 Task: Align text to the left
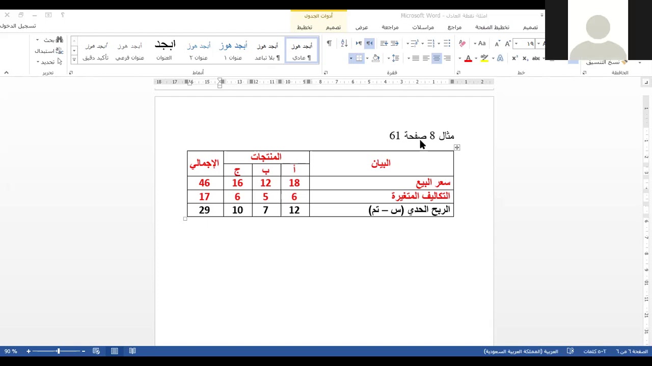[x=426, y=58]
